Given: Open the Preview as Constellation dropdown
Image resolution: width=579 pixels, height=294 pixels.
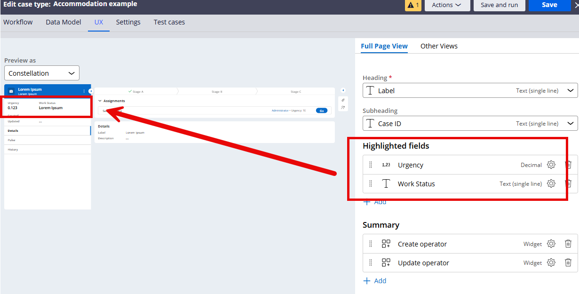Looking at the screenshot, I should click(x=42, y=73).
